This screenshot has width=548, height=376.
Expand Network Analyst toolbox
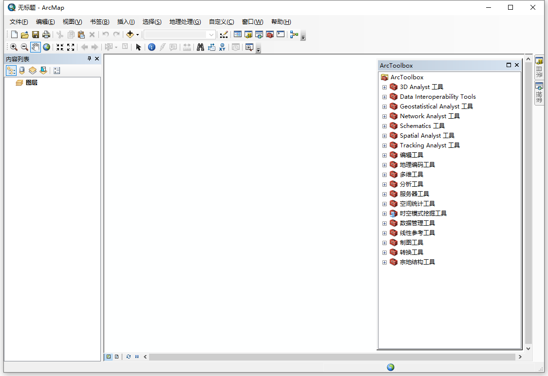[x=384, y=116]
